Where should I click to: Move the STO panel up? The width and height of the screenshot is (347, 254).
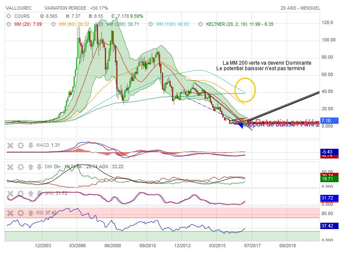(30, 194)
